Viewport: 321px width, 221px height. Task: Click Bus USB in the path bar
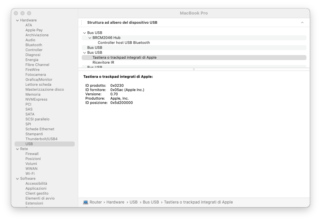pos(151,202)
